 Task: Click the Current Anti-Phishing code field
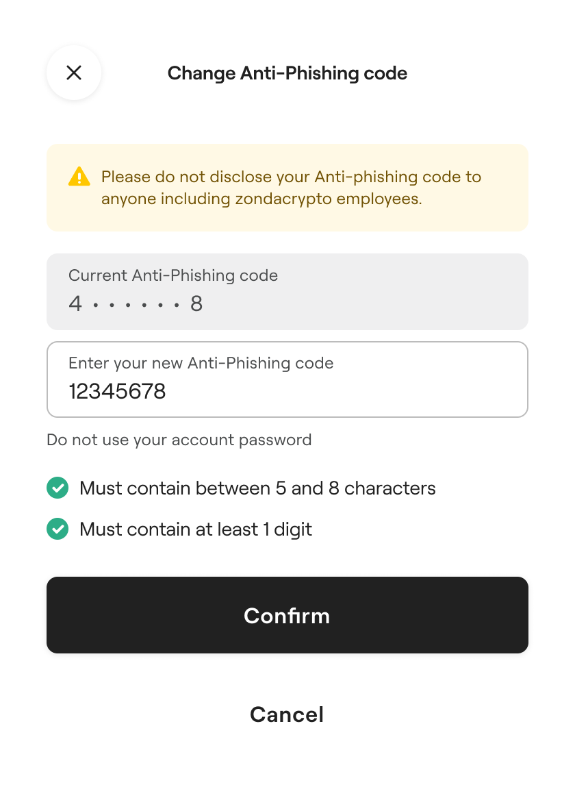coord(287,291)
